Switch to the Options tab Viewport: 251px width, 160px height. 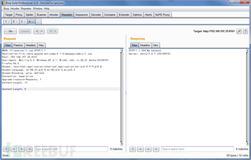137,15
